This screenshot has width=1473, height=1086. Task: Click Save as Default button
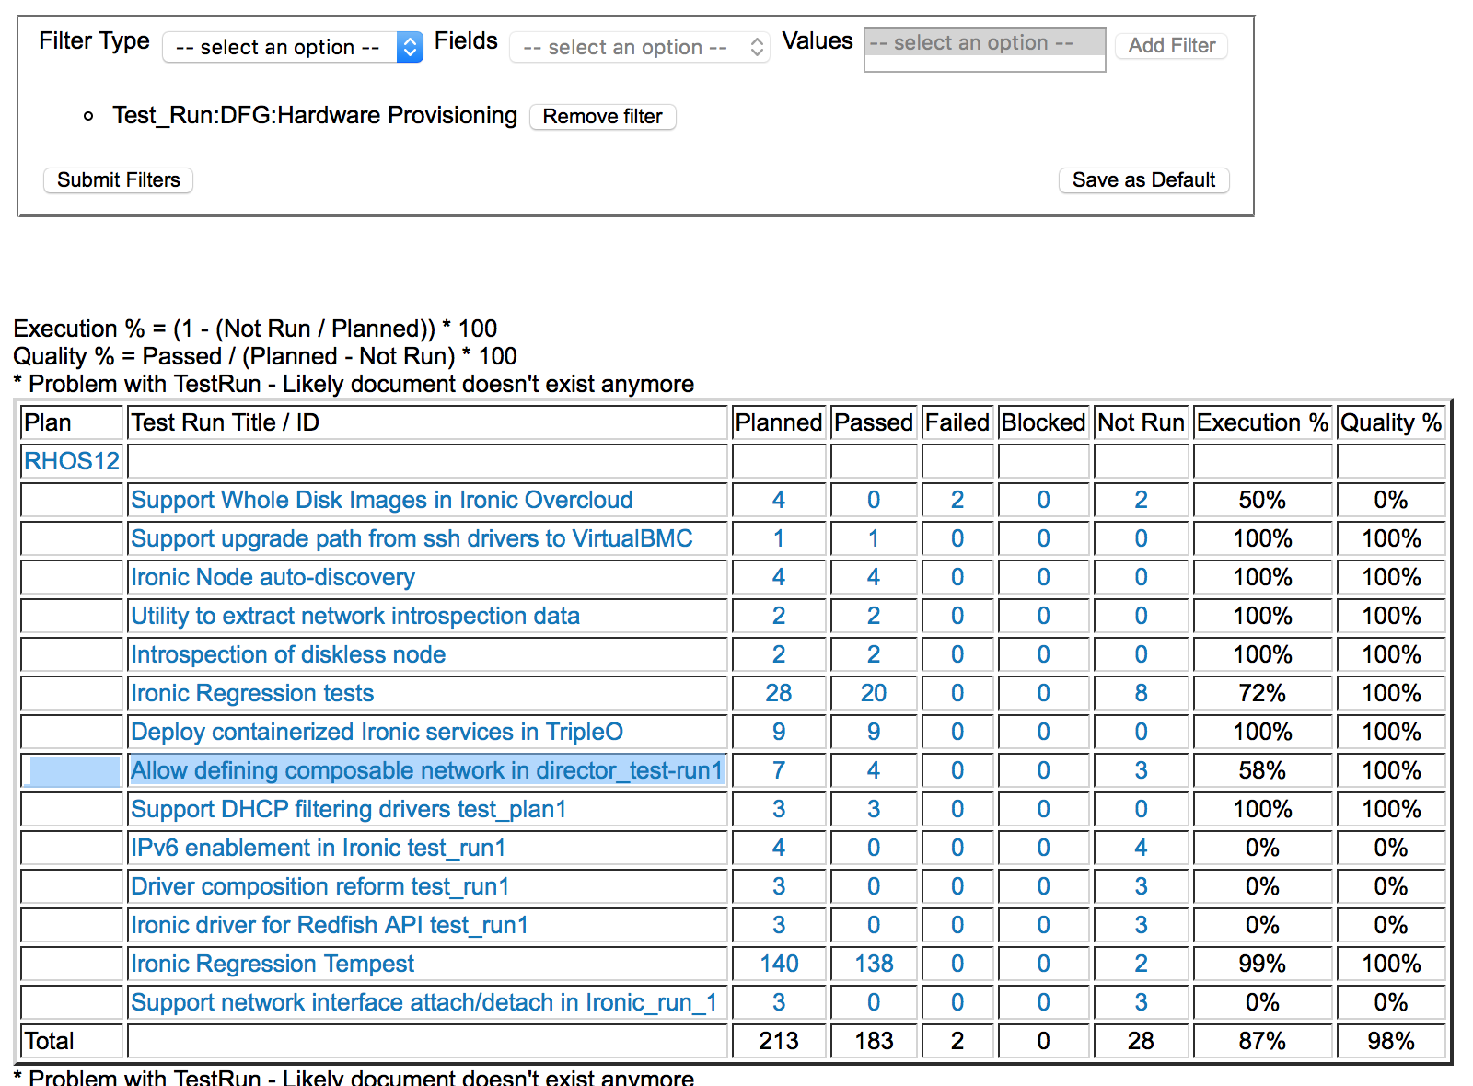tap(1143, 180)
